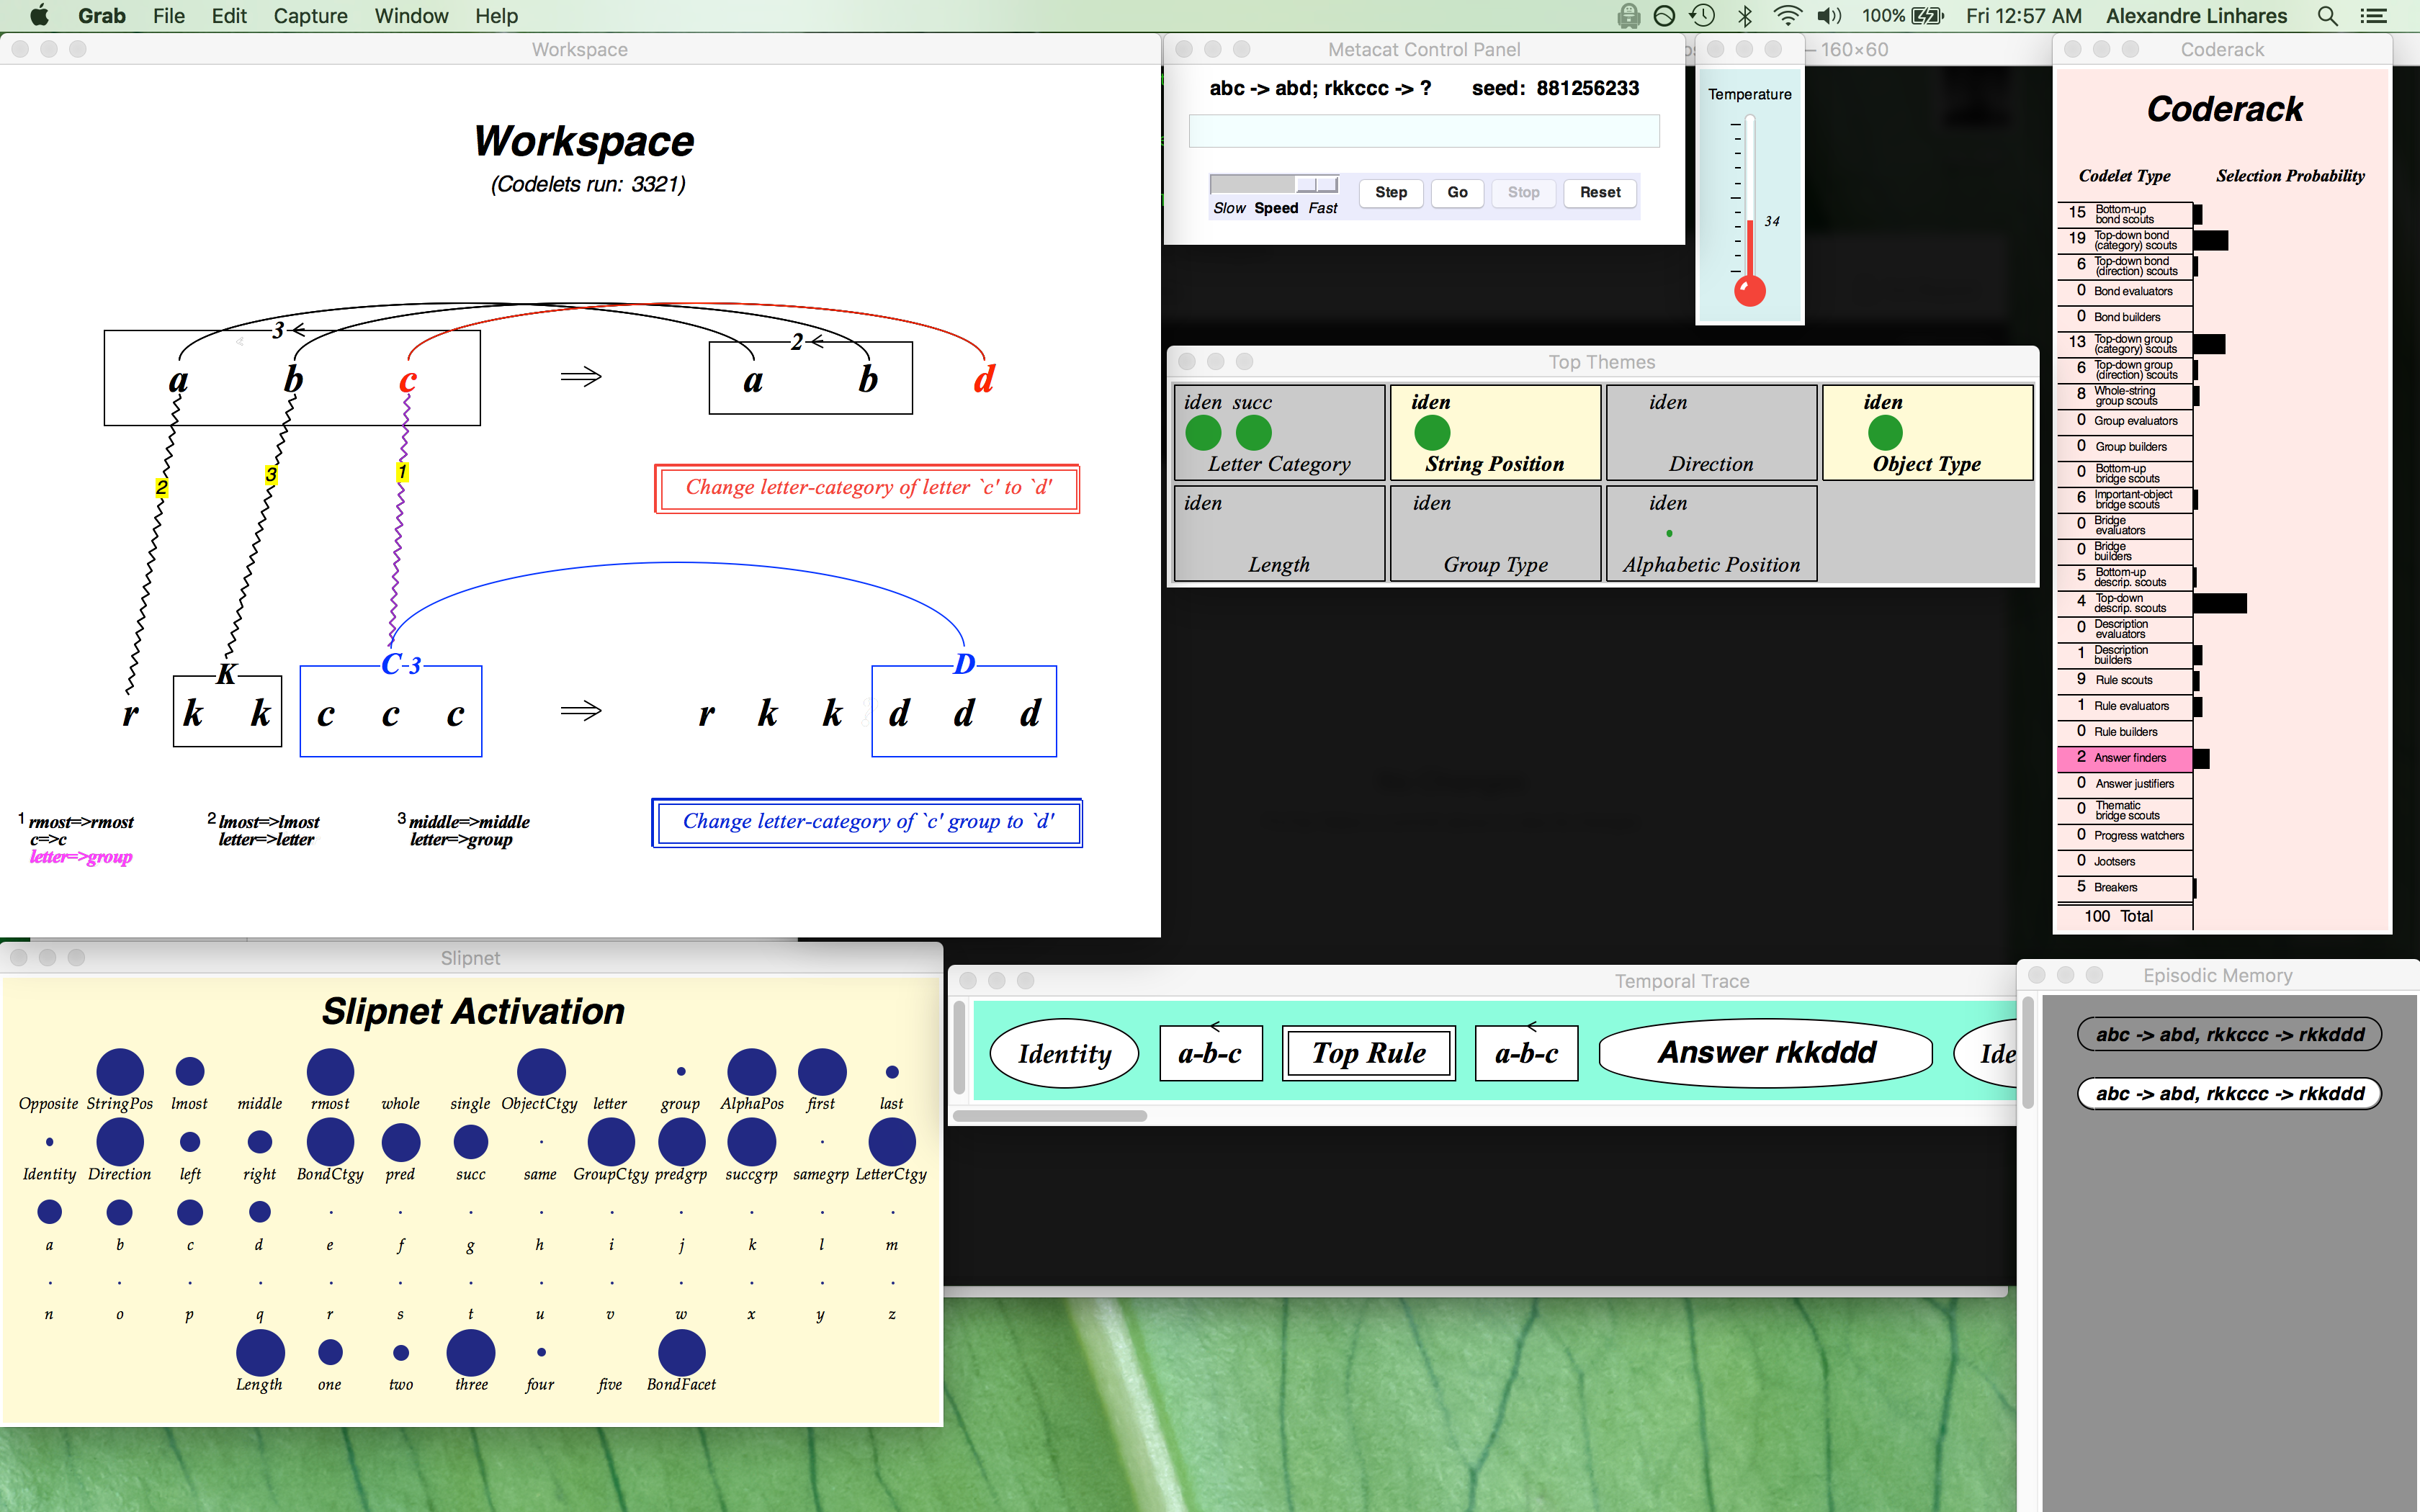Open the Apple menu

click(39, 15)
